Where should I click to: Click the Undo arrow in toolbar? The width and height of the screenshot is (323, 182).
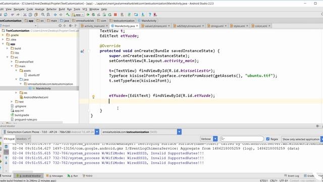[13, 15]
